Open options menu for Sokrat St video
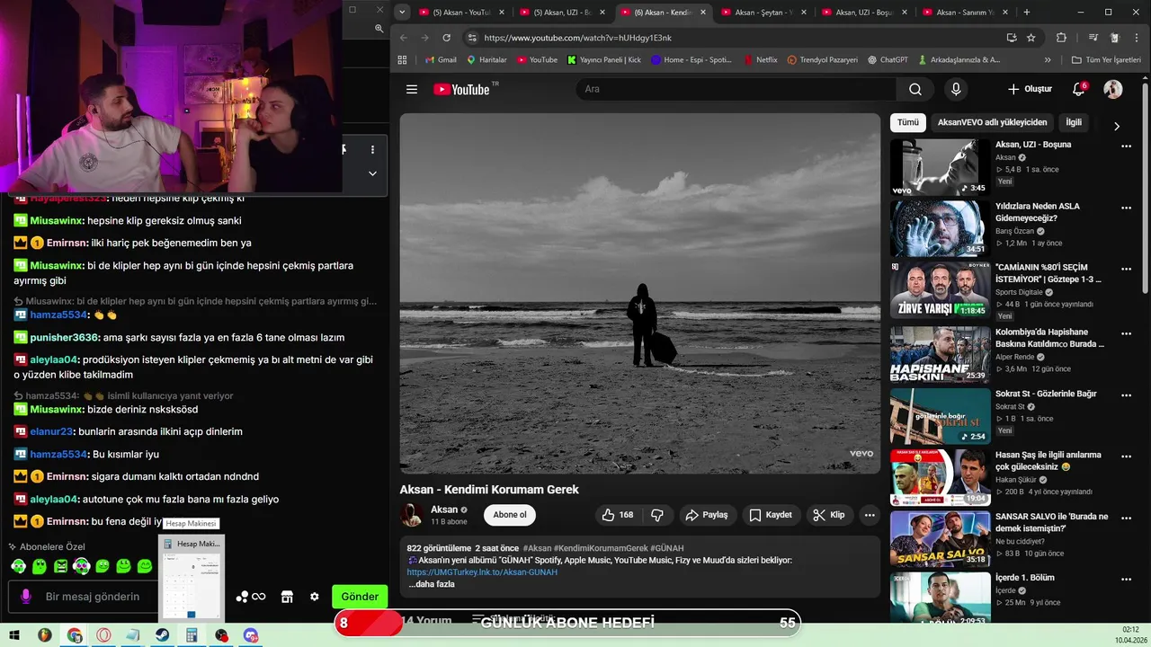1151x647 pixels. 1126,395
